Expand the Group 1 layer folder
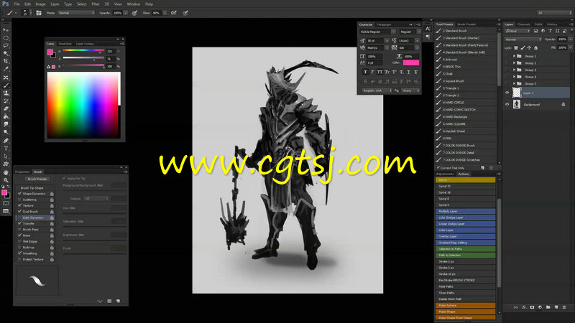This screenshot has width=575, height=323. point(514,56)
